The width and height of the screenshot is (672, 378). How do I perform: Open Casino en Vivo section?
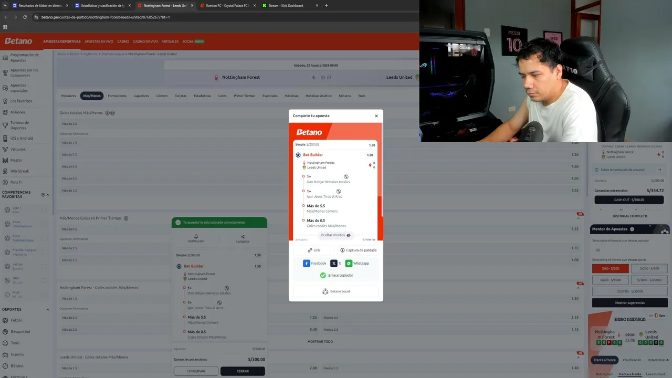[x=145, y=41]
